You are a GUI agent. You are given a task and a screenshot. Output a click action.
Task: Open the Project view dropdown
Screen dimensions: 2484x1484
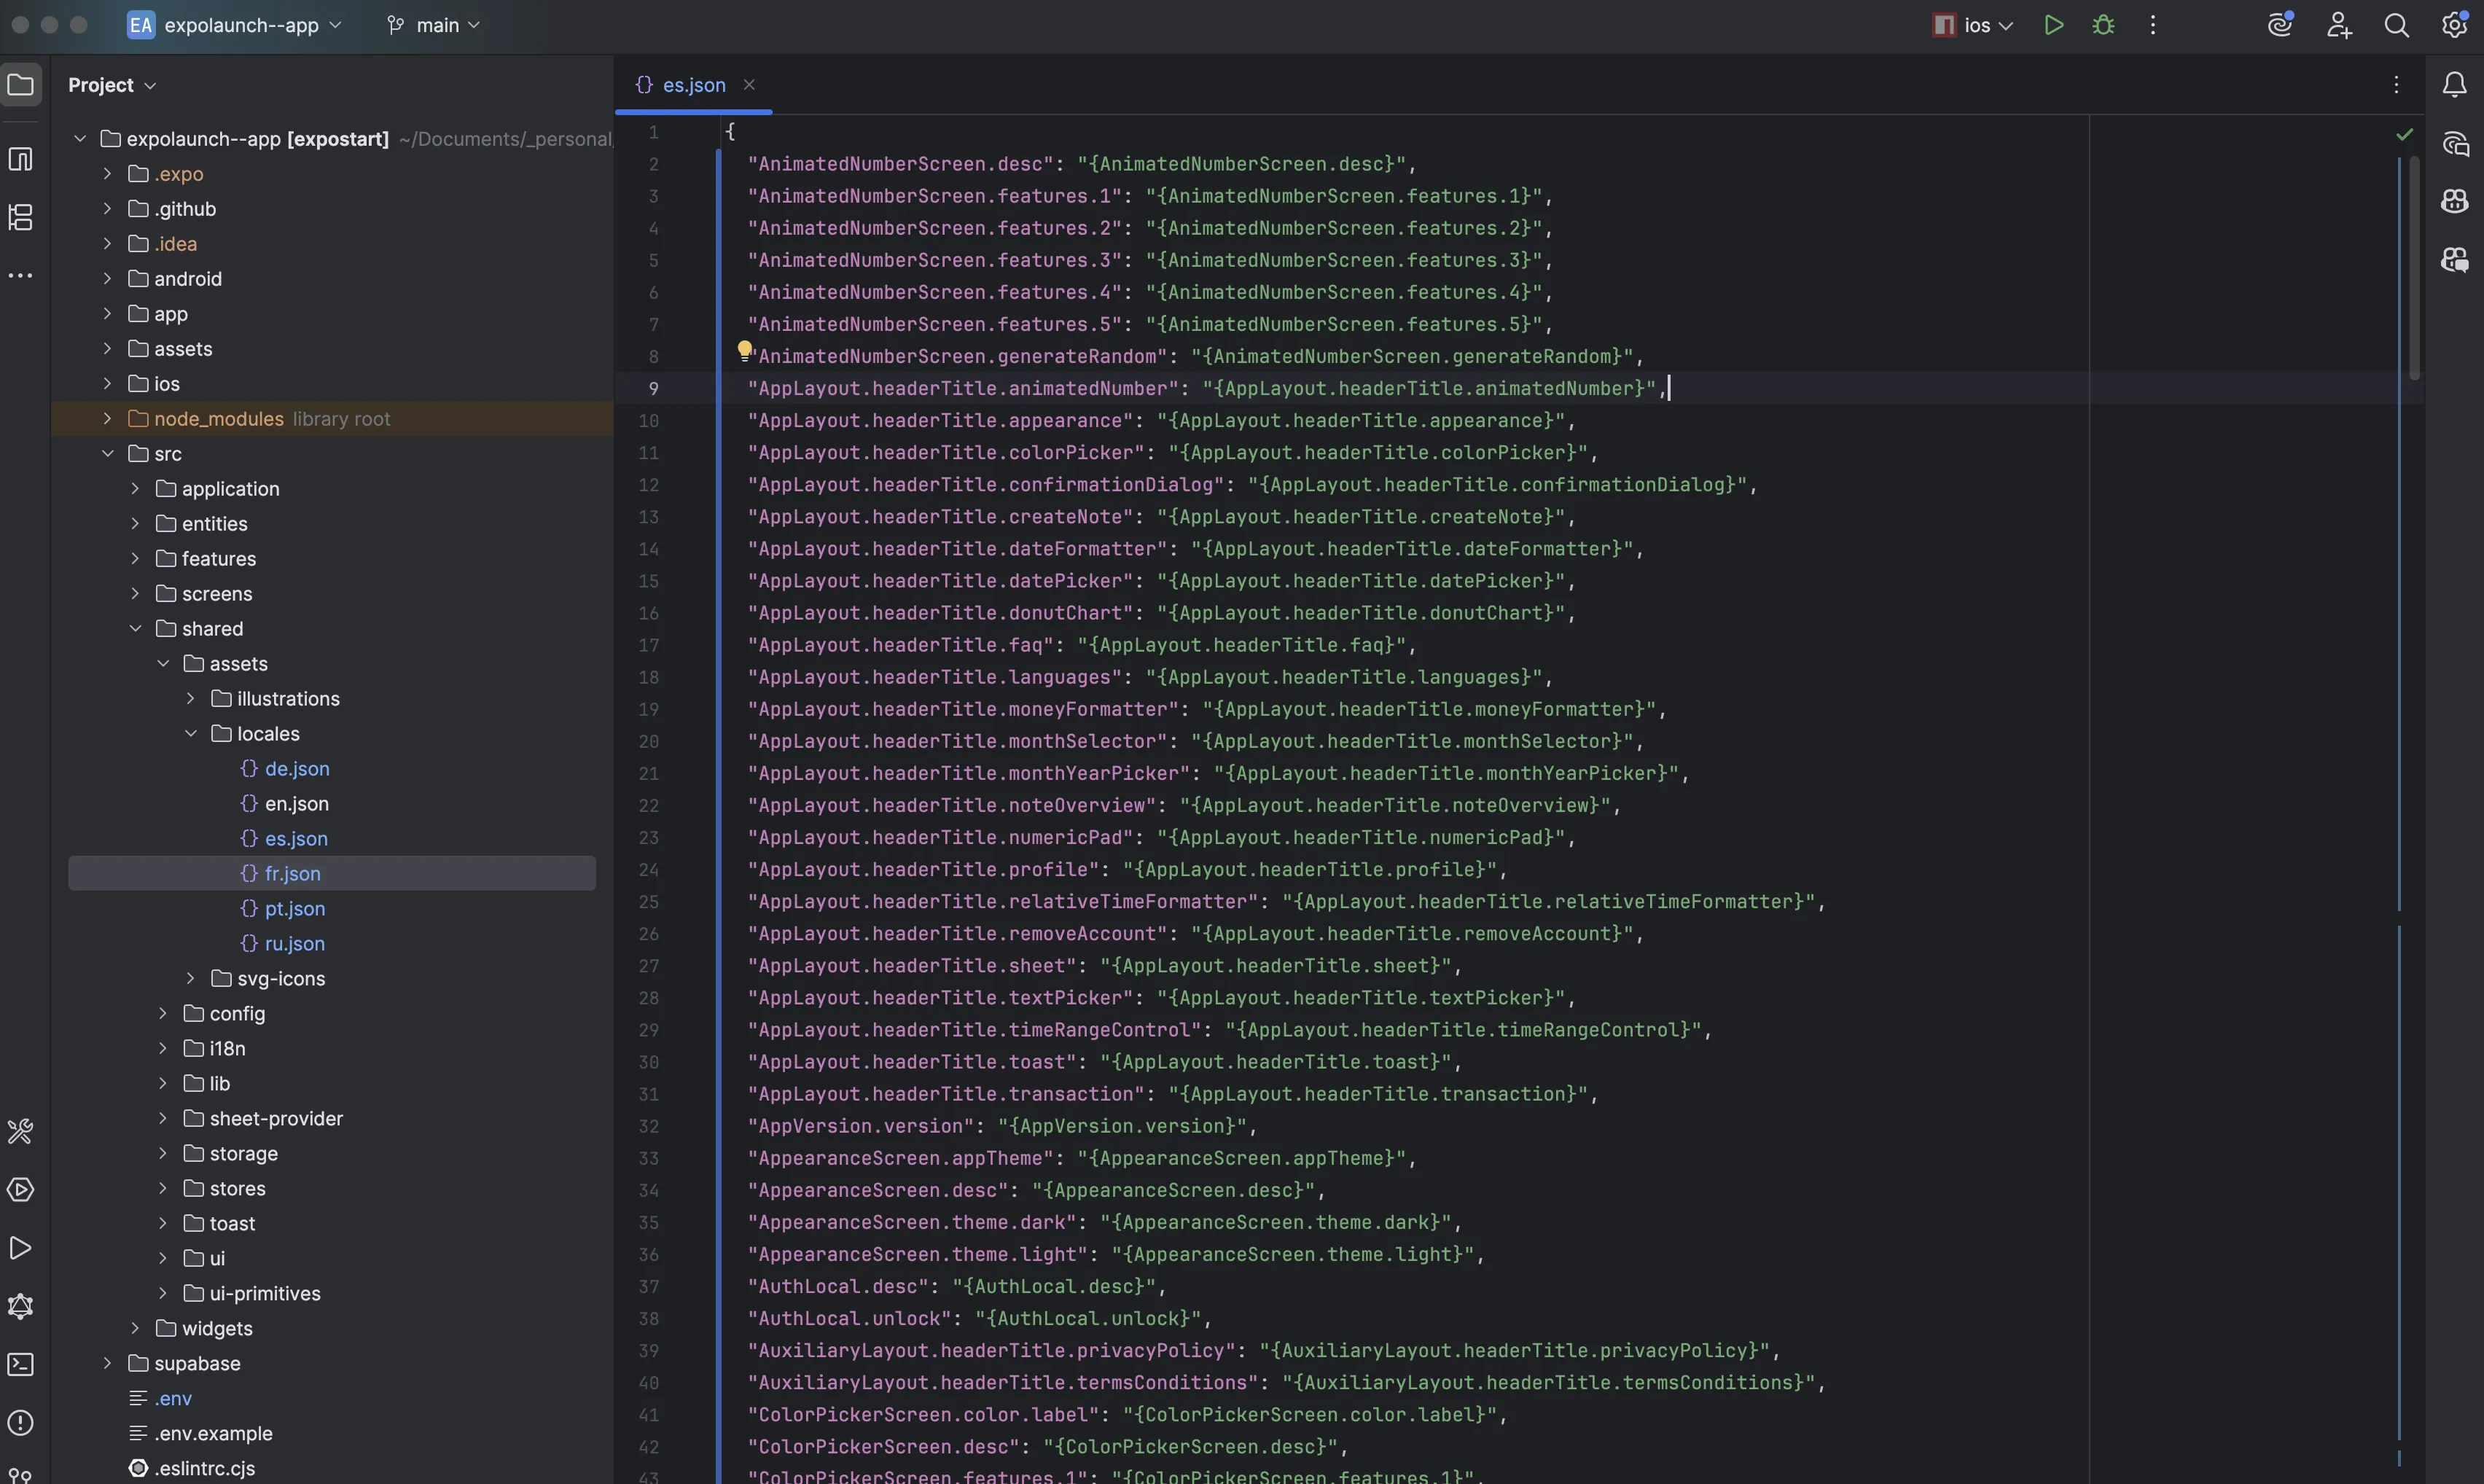pyautogui.click(x=112, y=85)
